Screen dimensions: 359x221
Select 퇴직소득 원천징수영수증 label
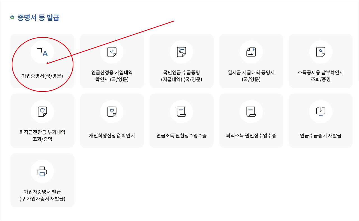pos(251,136)
